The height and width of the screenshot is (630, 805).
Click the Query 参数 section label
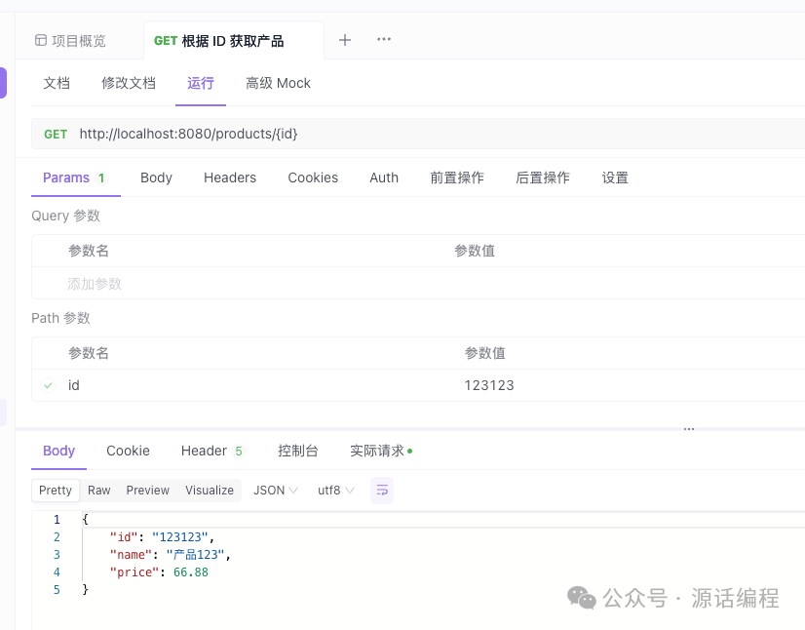click(x=65, y=216)
